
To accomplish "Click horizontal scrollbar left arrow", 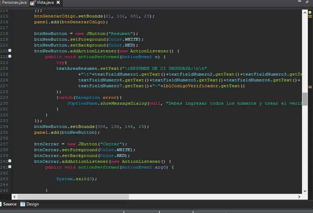I will [x=14, y=197].
